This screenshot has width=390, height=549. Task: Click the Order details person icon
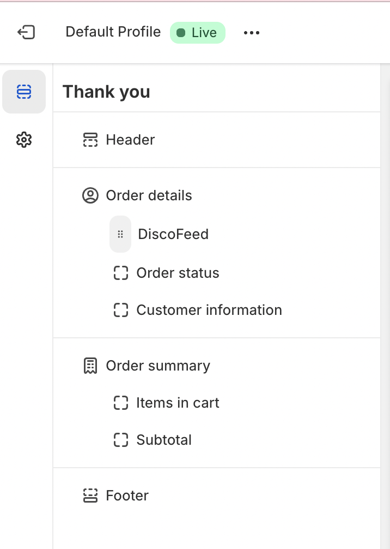coord(90,195)
